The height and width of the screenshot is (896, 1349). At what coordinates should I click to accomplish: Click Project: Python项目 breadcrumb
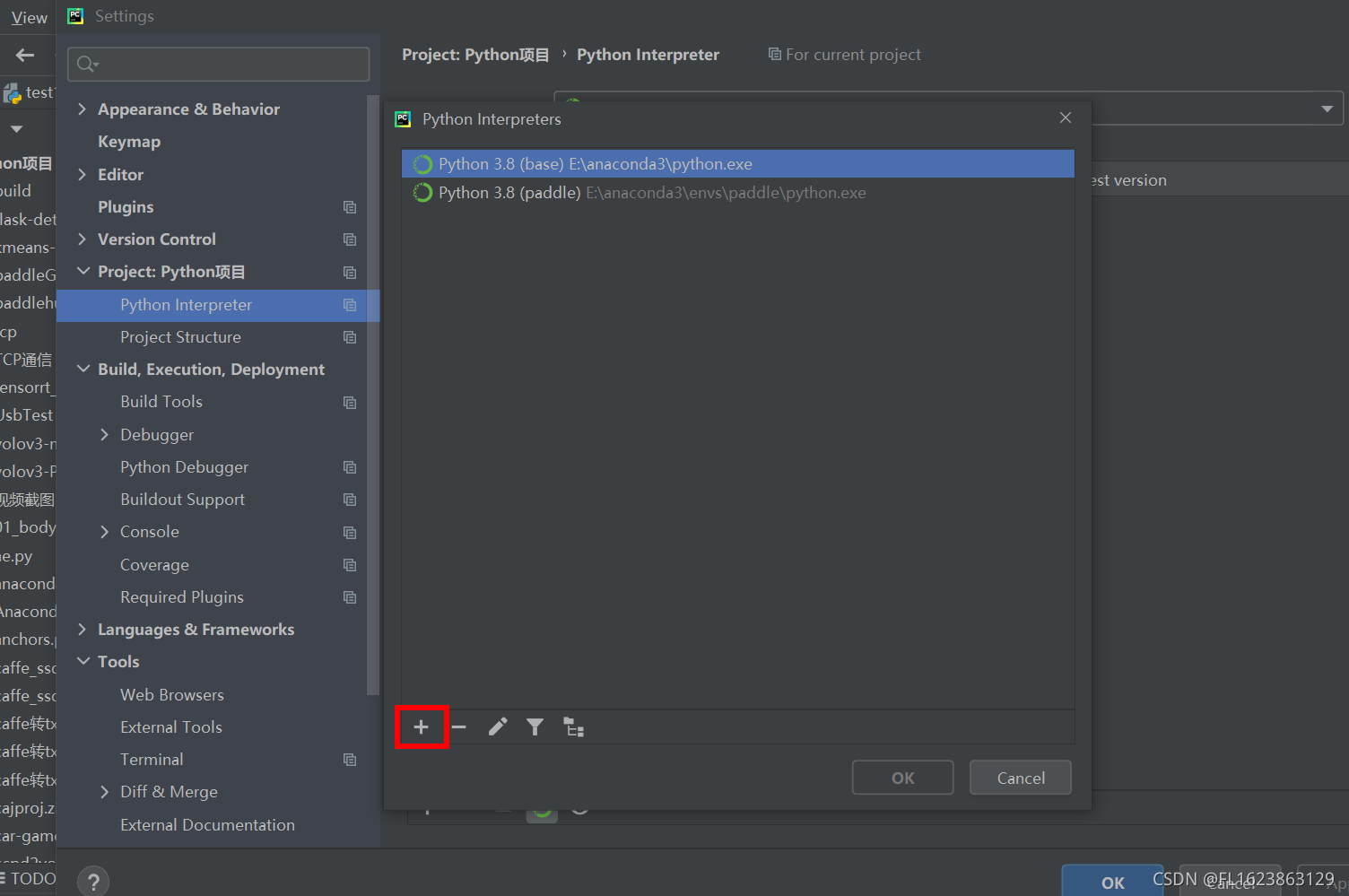click(x=475, y=55)
